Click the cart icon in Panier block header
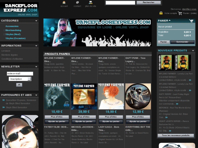The image size is (198, 148). 191,21
